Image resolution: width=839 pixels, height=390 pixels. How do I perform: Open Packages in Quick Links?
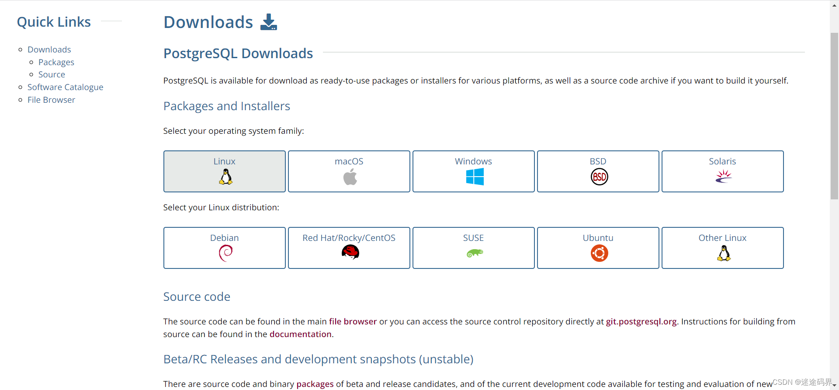[x=56, y=62]
